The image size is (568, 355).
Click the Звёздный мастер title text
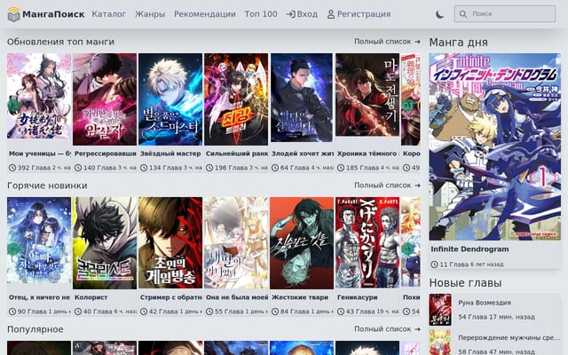(170, 154)
